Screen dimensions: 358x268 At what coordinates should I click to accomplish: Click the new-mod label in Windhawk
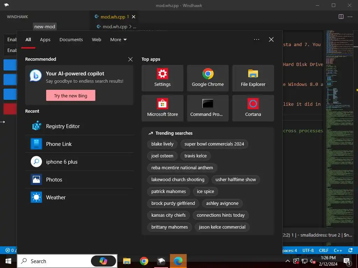click(x=45, y=27)
